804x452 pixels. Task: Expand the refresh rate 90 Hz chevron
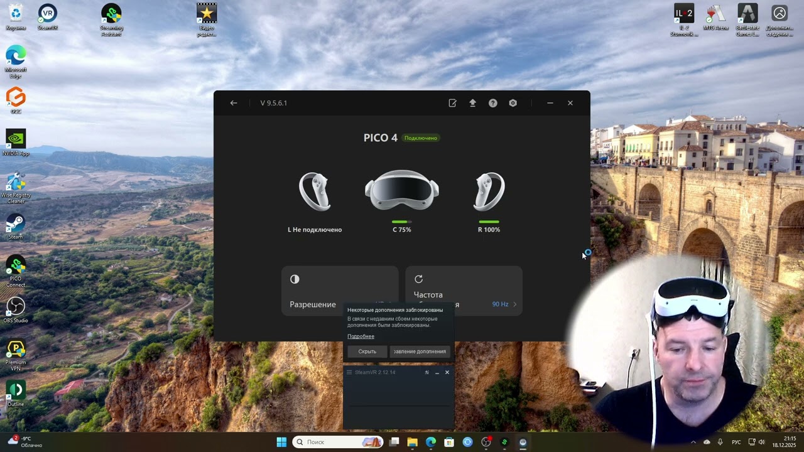(514, 304)
